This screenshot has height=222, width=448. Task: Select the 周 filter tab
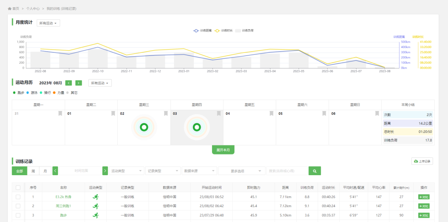tap(33, 171)
